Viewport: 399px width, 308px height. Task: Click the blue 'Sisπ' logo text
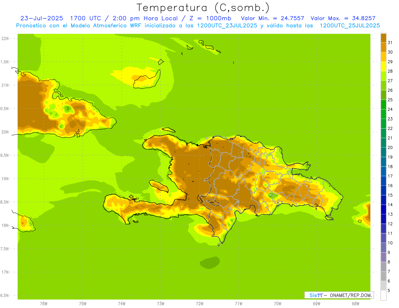coord(316,295)
